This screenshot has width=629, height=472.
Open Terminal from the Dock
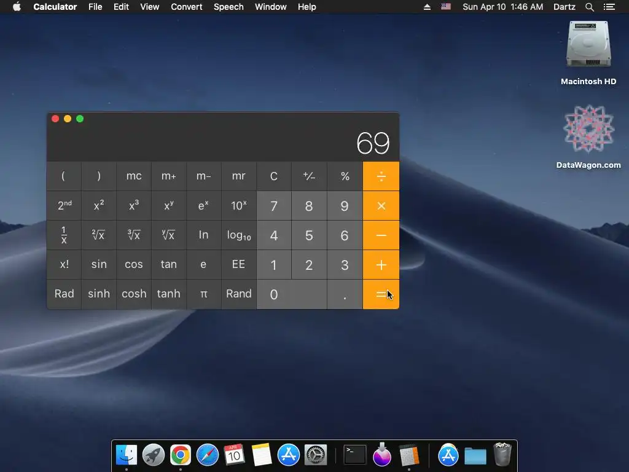[x=355, y=455]
